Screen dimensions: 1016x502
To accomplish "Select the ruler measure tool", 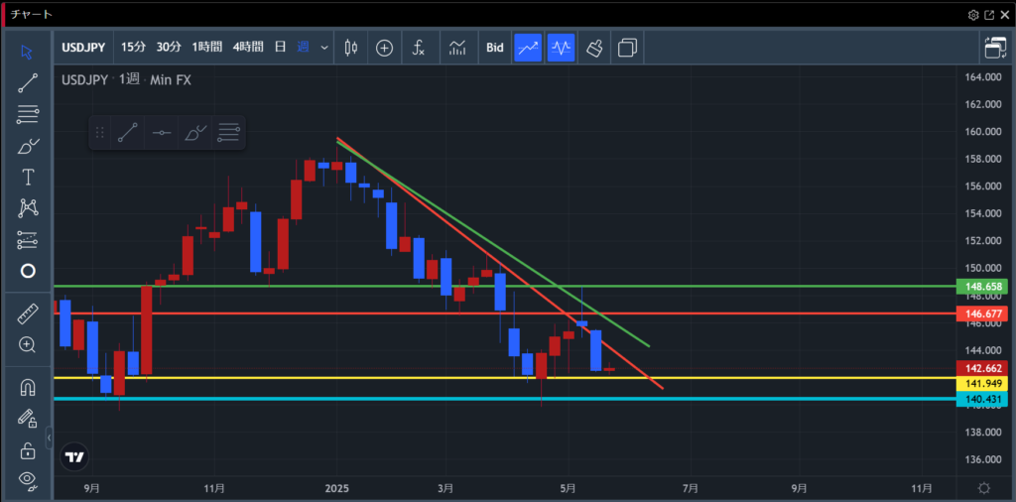I will click(x=27, y=314).
